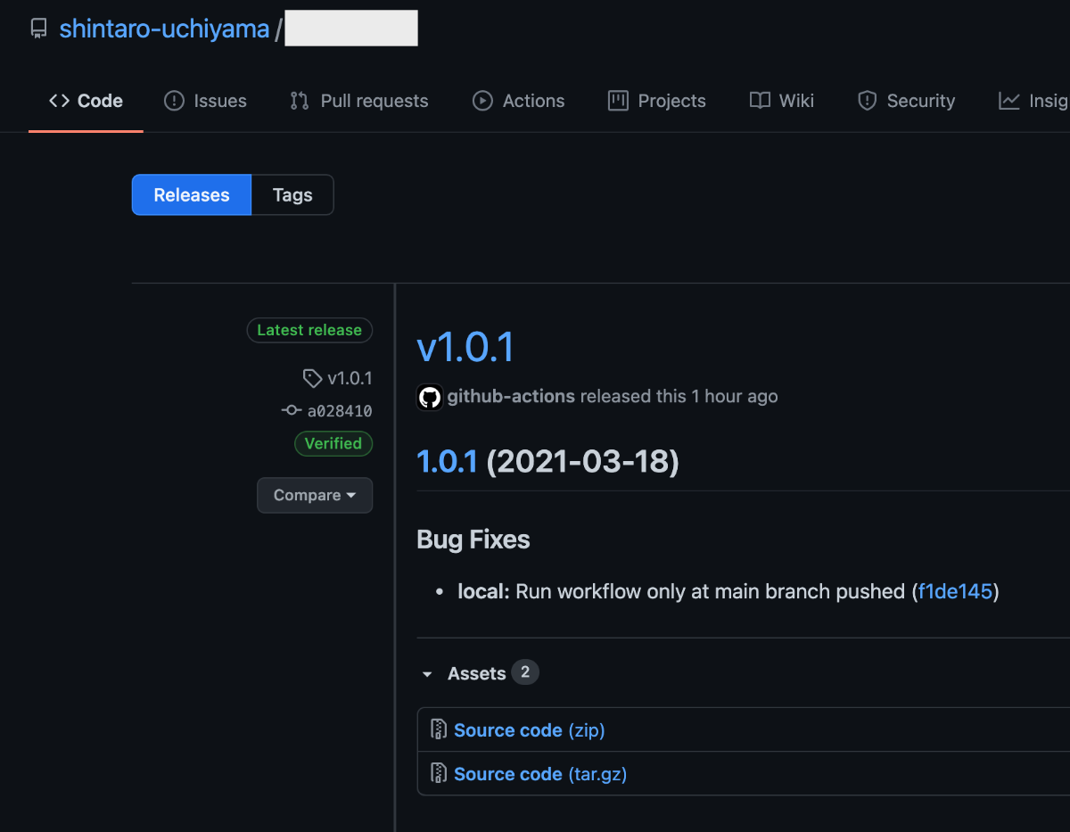
Task: Click the Verified signature badge
Action: tap(333, 443)
